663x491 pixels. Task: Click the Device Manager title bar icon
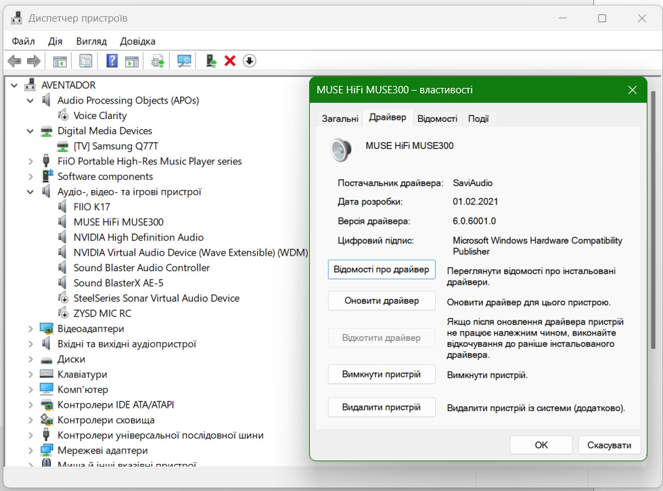[16, 18]
